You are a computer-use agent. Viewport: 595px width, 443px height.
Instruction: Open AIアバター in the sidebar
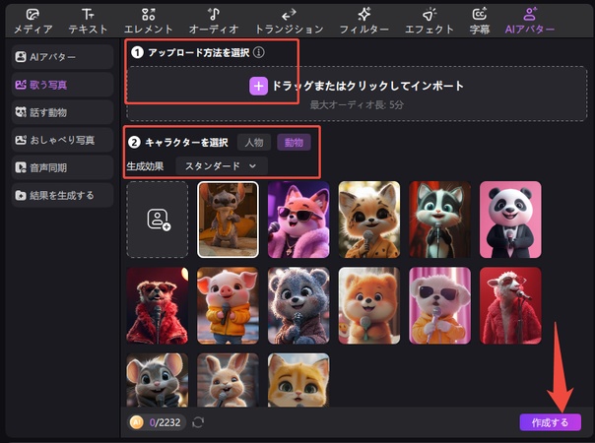tap(62, 57)
